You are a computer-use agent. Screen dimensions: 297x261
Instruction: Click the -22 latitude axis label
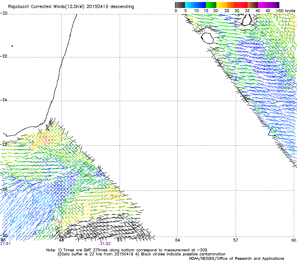tap(4, 56)
